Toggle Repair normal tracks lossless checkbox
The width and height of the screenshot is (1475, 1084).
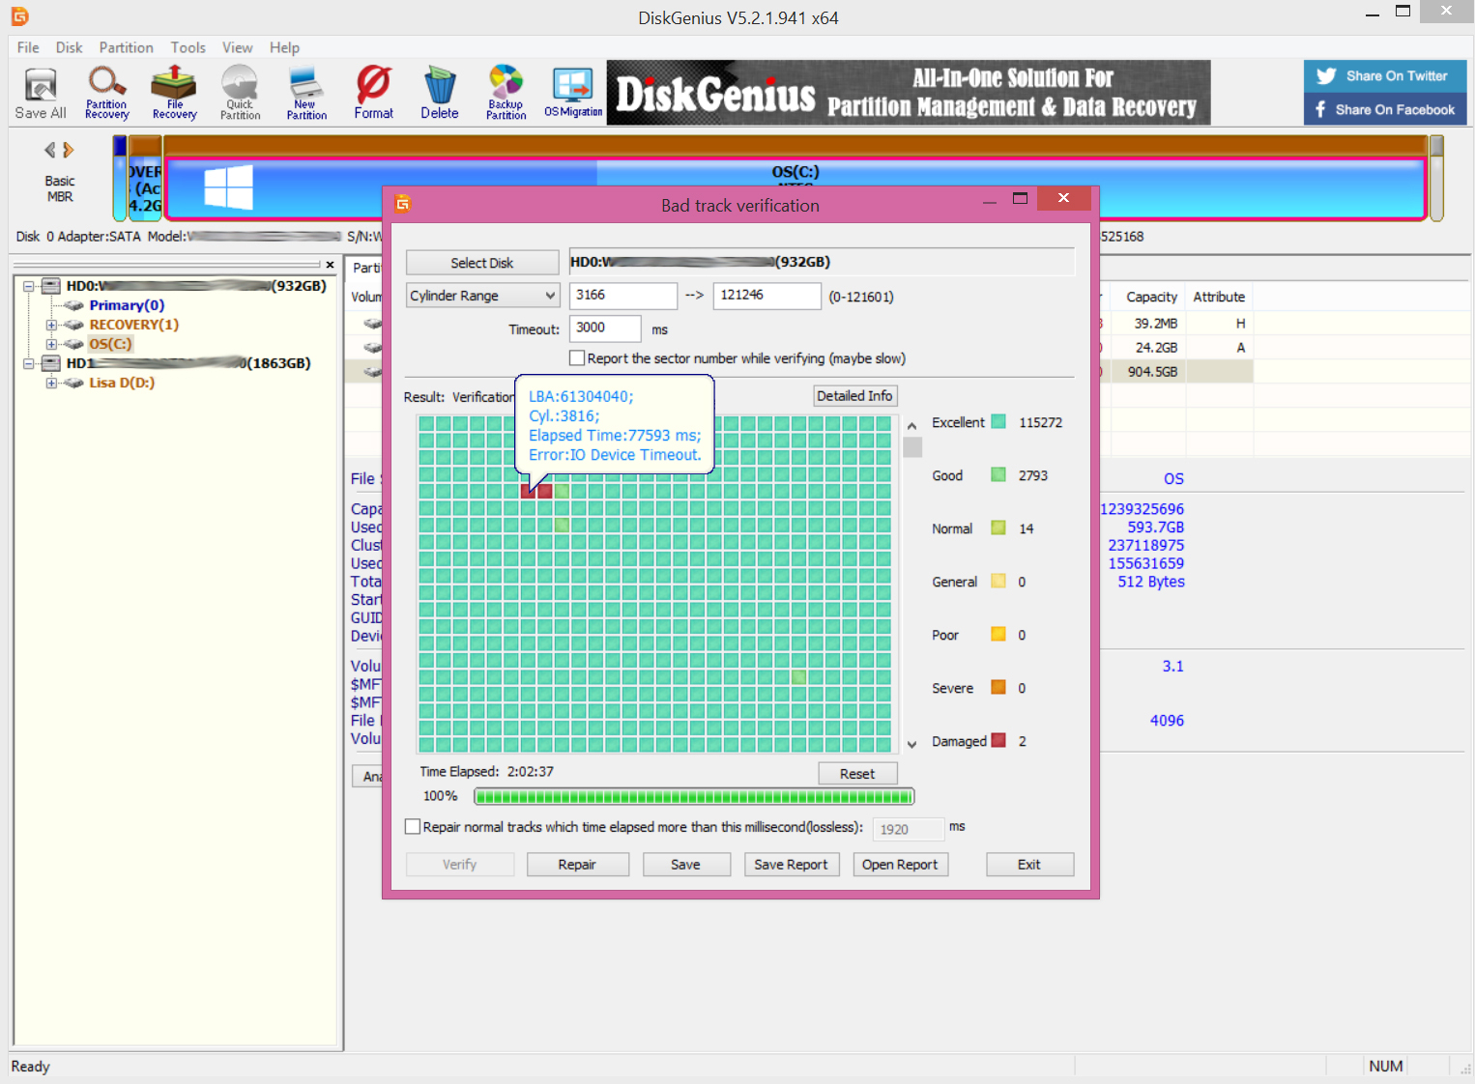click(x=413, y=827)
